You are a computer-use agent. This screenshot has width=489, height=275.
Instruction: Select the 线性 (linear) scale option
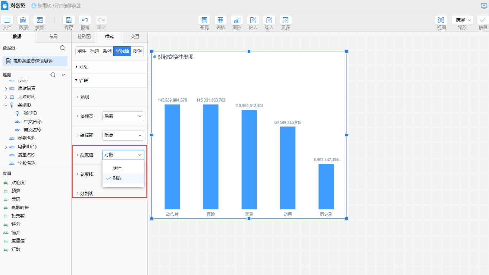click(x=117, y=169)
